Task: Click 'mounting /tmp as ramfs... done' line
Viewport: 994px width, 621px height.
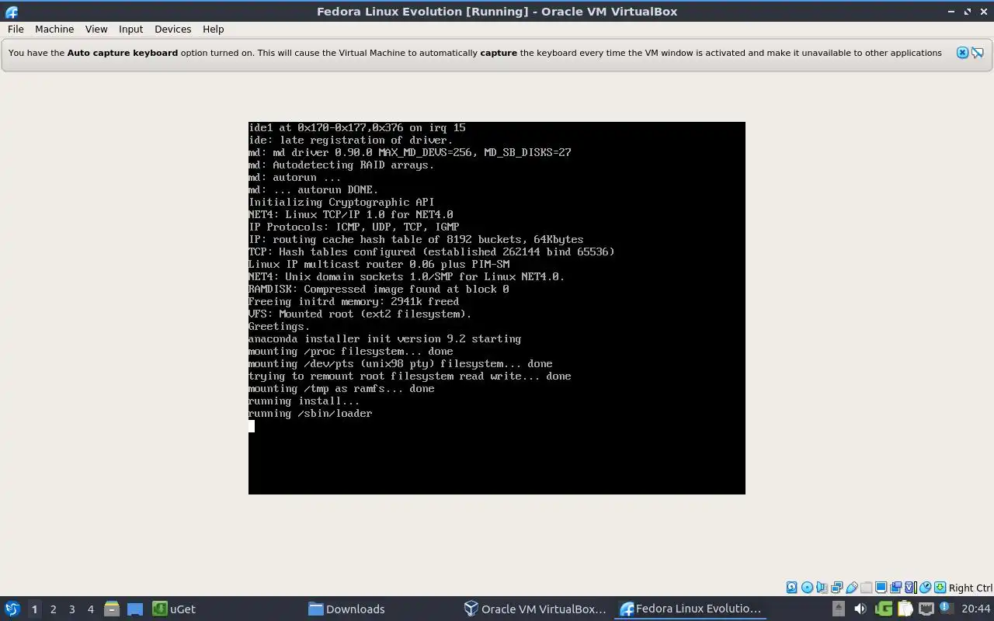Action: tap(342, 388)
